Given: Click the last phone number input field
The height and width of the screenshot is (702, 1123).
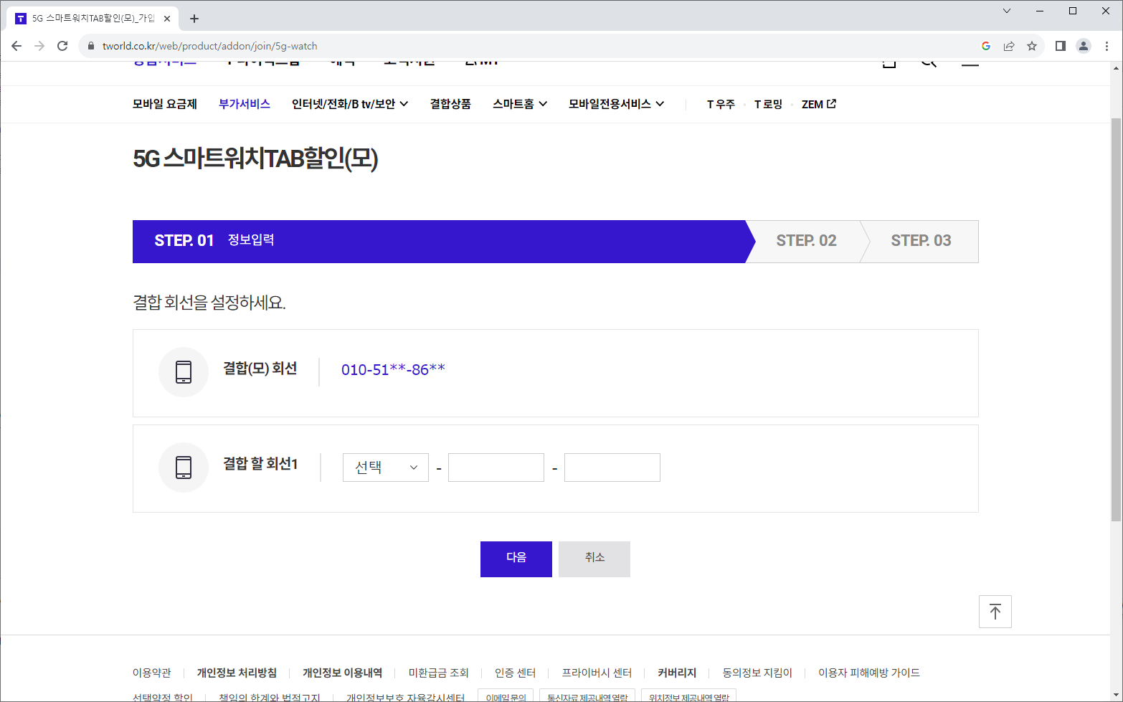Looking at the screenshot, I should click(x=612, y=468).
